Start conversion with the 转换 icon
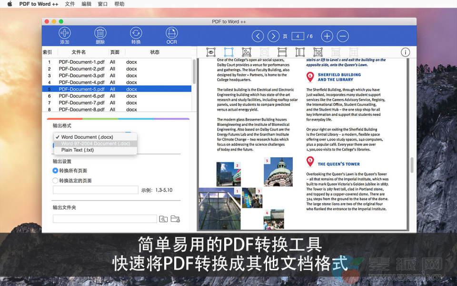Image resolution: width=457 pixels, height=286 pixels. pos(136,33)
